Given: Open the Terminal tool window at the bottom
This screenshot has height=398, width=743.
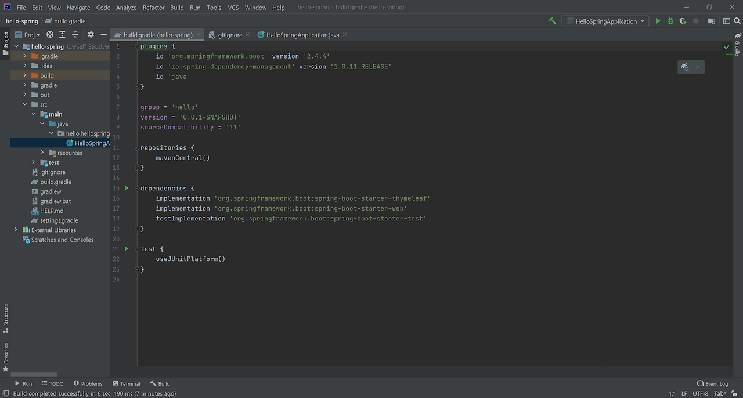Looking at the screenshot, I should 126,383.
